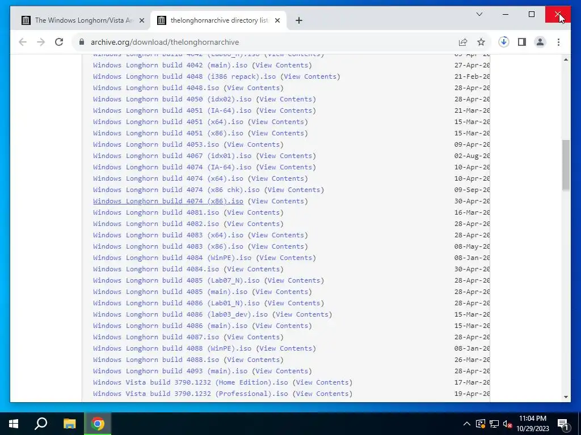Image resolution: width=581 pixels, height=435 pixels.
Task: View Contents of build 4051 (x86).iso
Action: click(278, 133)
